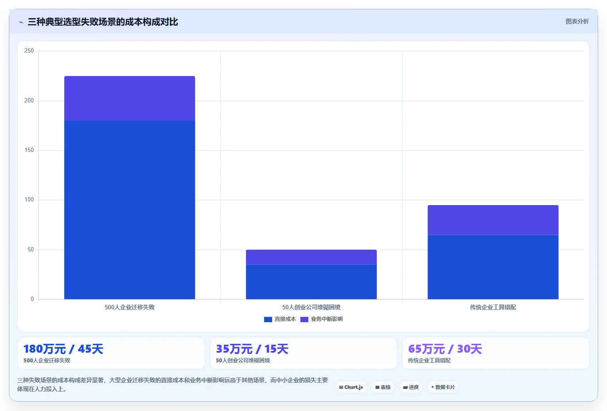Click the 业务中断影响 segment of 500人企业迁移失败 bar
The width and height of the screenshot is (607, 411).
[130, 99]
